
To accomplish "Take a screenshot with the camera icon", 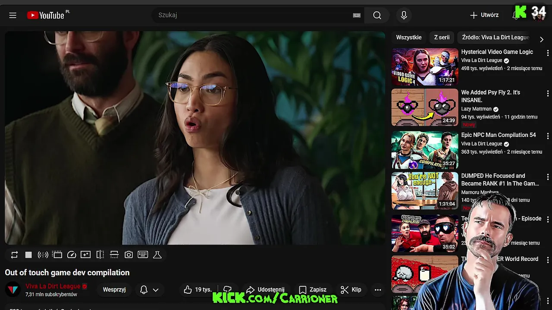I will [129, 255].
